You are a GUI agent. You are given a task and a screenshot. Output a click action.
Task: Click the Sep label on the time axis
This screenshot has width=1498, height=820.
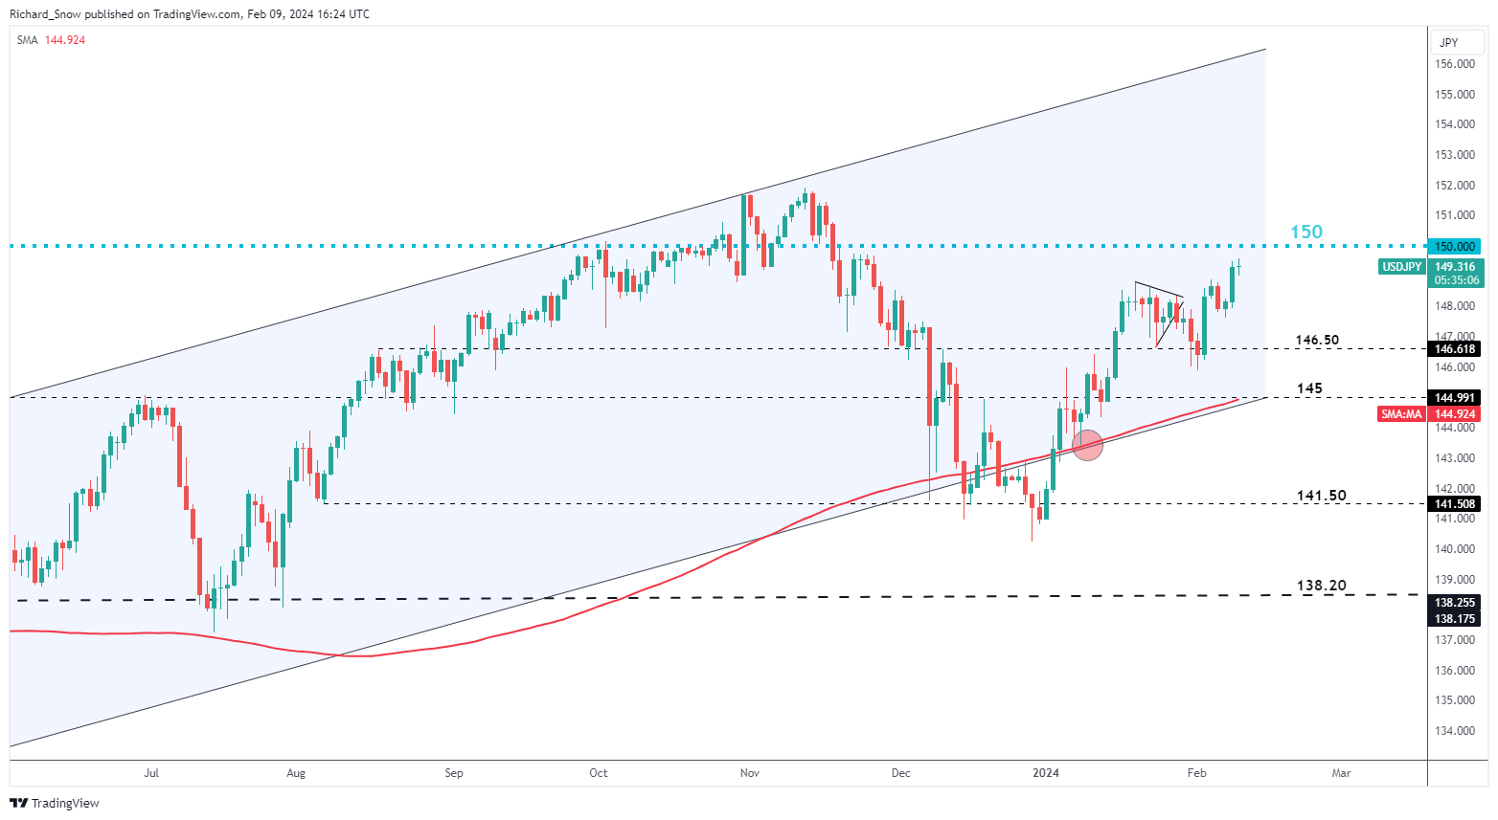tap(454, 773)
